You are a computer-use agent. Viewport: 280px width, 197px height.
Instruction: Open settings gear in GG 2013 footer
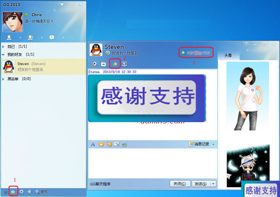tap(22, 192)
